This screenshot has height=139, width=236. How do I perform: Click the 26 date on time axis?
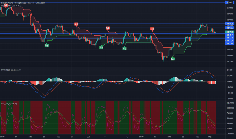click(183, 137)
